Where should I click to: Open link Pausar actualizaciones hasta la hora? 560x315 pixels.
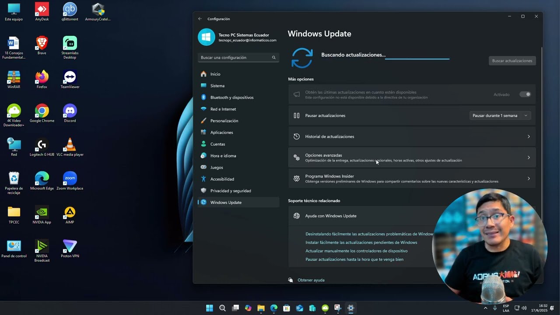pyautogui.click(x=354, y=259)
